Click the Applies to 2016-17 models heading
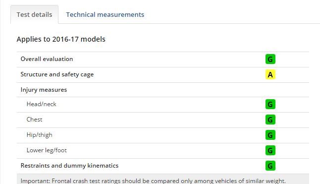This screenshot has height=184, width=320. pyautogui.click(x=61, y=39)
